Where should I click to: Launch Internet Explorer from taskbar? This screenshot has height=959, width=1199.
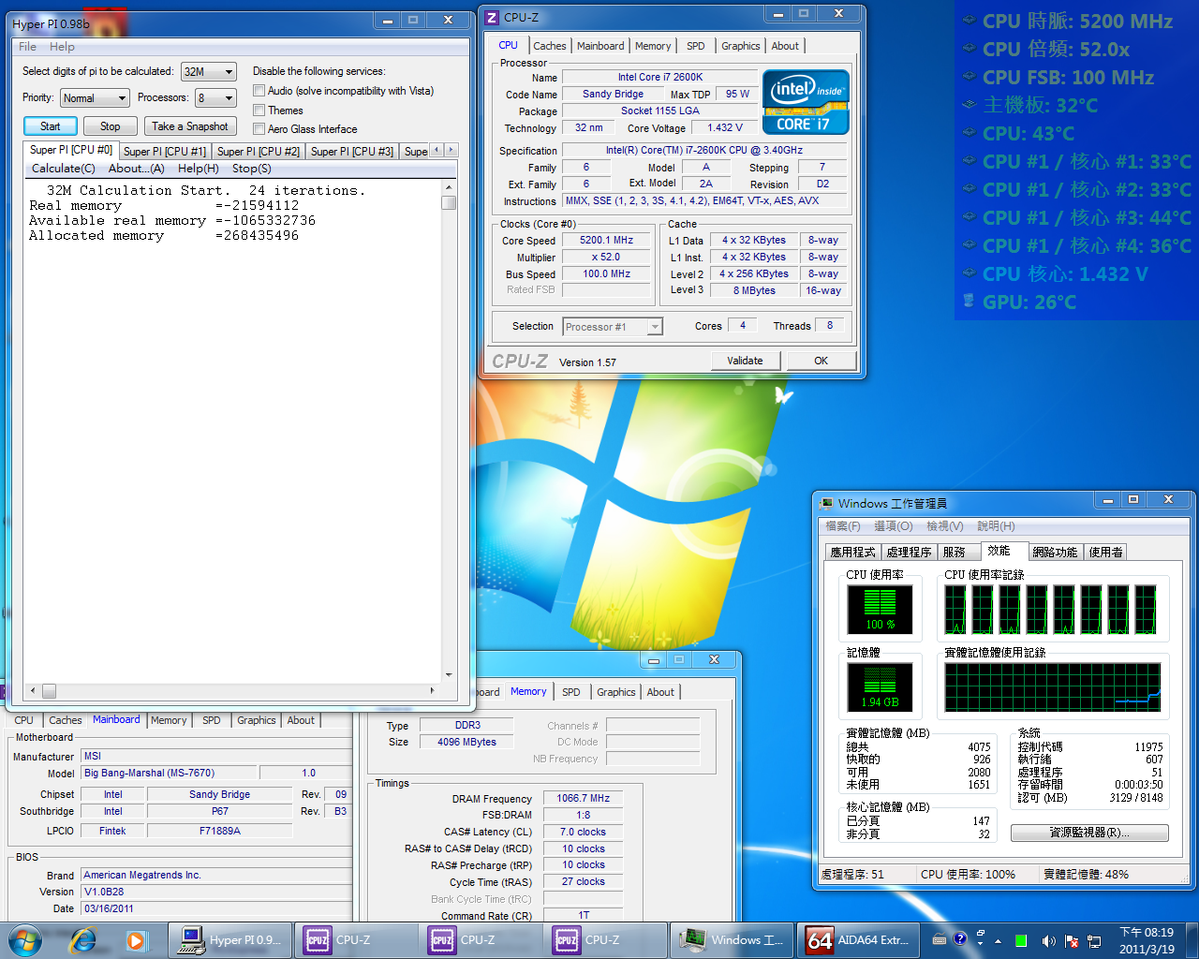pyautogui.click(x=83, y=940)
